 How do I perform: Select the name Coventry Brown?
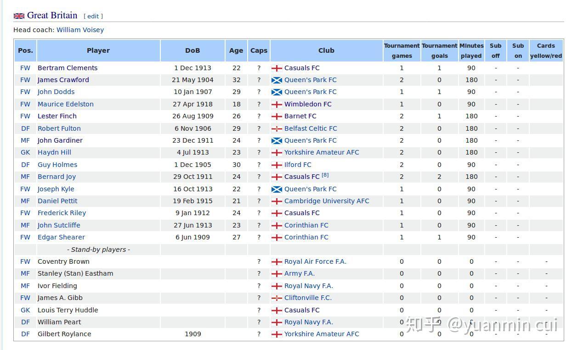tap(63, 261)
